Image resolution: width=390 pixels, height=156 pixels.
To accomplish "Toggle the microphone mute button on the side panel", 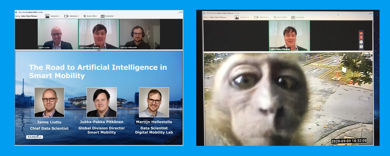I will point(361,38).
